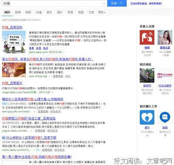Viewport: 174px width, 165px height.
Task: Open the 知道 tab
Action: pyautogui.click(x=39, y=12)
